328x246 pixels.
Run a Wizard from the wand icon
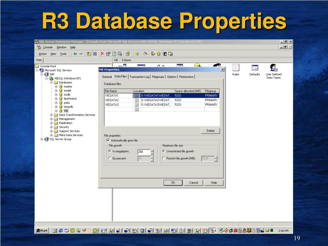(x=145, y=54)
